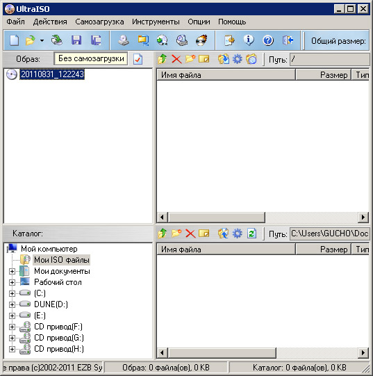The width and height of the screenshot is (373, 376).
Task: Open the Самозагрузка menu
Action: [99, 22]
